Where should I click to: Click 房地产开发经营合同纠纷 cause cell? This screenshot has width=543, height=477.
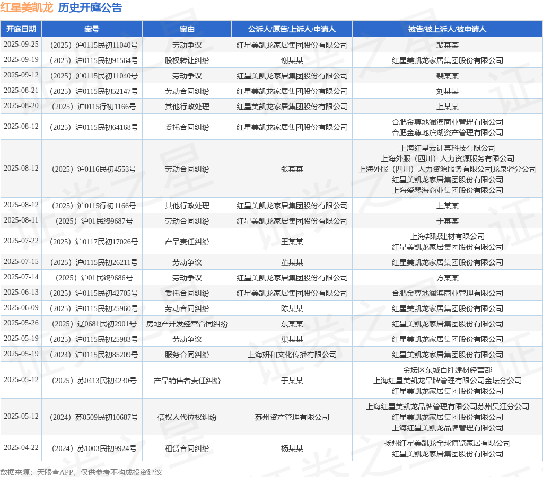coord(187,324)
